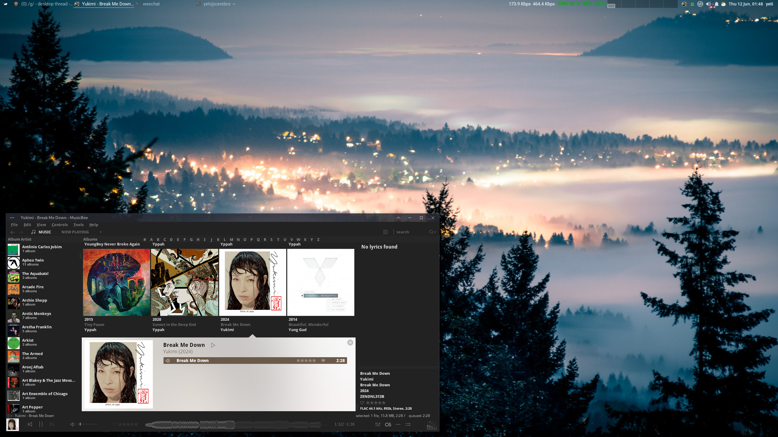Open the File menu
Image resolution: width=778 pixels, height=437 pixels.
(14, 225)
